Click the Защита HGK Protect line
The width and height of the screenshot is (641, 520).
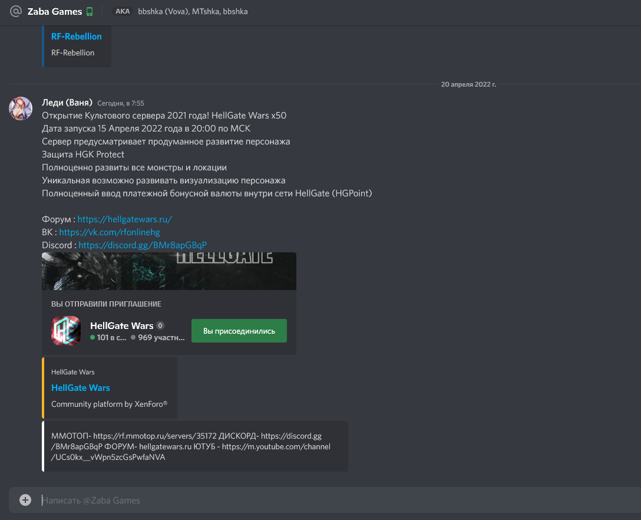[x=83, y=154]
